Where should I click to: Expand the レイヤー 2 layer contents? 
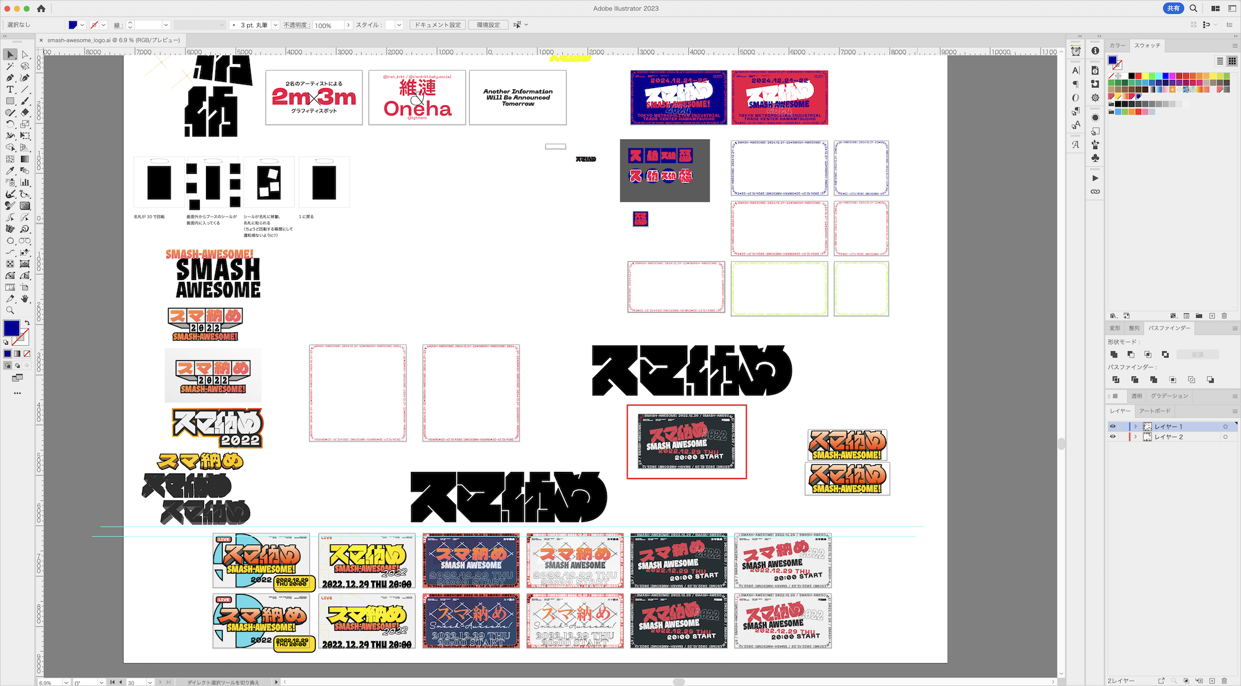pos(1136,437)
